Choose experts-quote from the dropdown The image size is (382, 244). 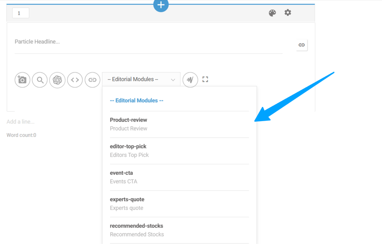coord(127,203)
